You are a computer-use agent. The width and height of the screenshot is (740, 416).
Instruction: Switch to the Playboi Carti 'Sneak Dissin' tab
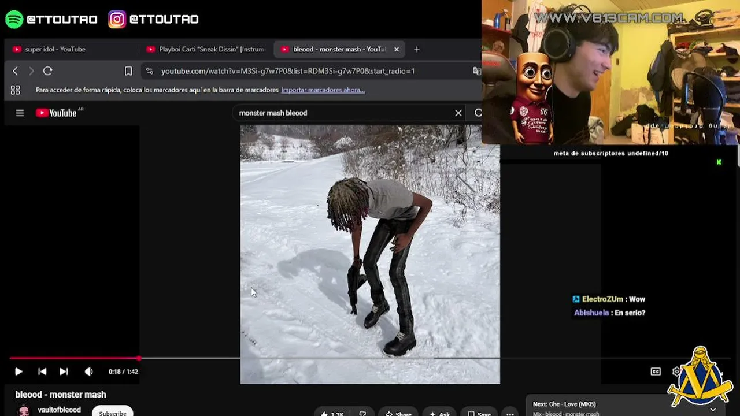point(206,49)
